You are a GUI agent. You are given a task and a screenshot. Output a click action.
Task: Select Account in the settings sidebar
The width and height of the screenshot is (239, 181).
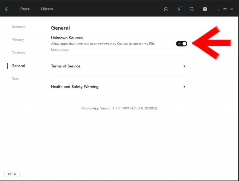pyautogui.click(x=19, y=27)
